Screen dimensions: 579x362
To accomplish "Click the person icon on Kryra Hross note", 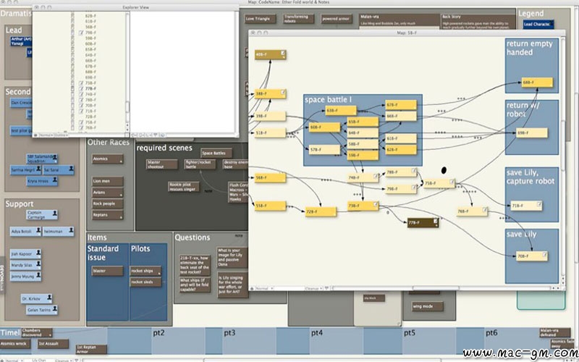I will point(55,180).
